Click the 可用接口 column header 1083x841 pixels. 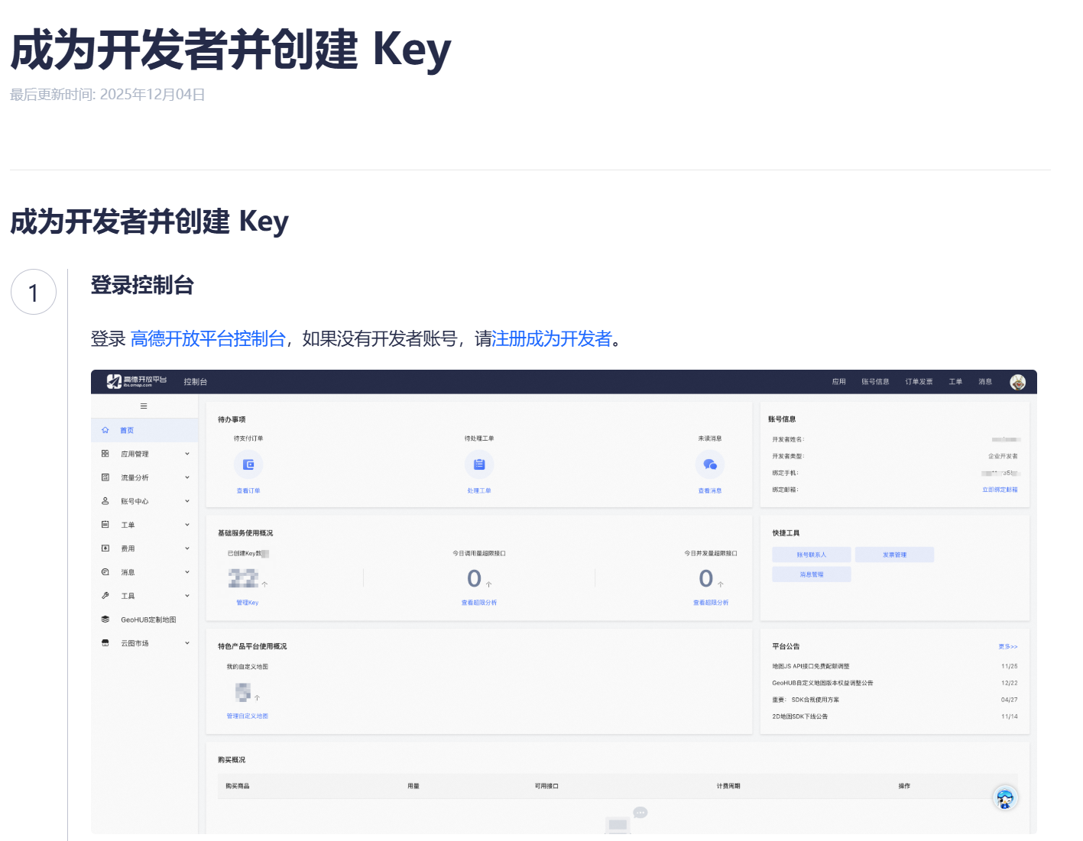point(546,786)
